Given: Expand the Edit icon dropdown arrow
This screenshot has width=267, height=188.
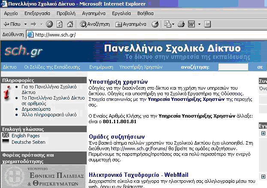Looking at the screenshot, I should [x=199, y=24].
